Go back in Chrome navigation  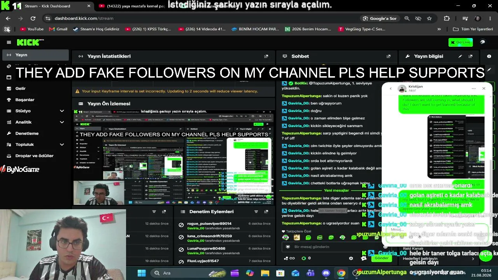pyautogui.click(x=8, y=18)
